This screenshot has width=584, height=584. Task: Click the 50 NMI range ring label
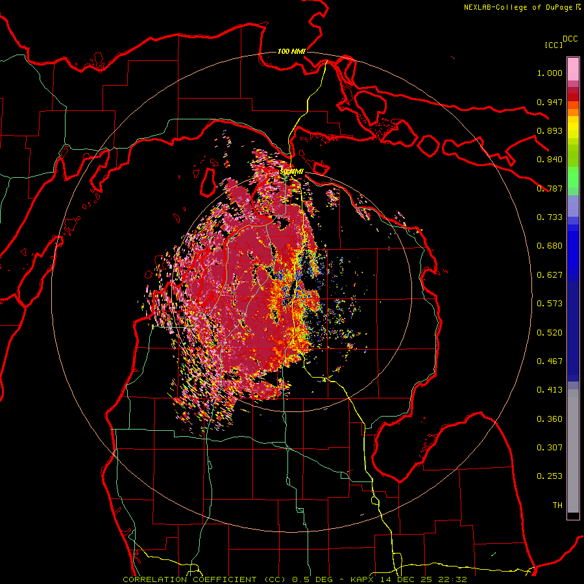click(292, 171)
